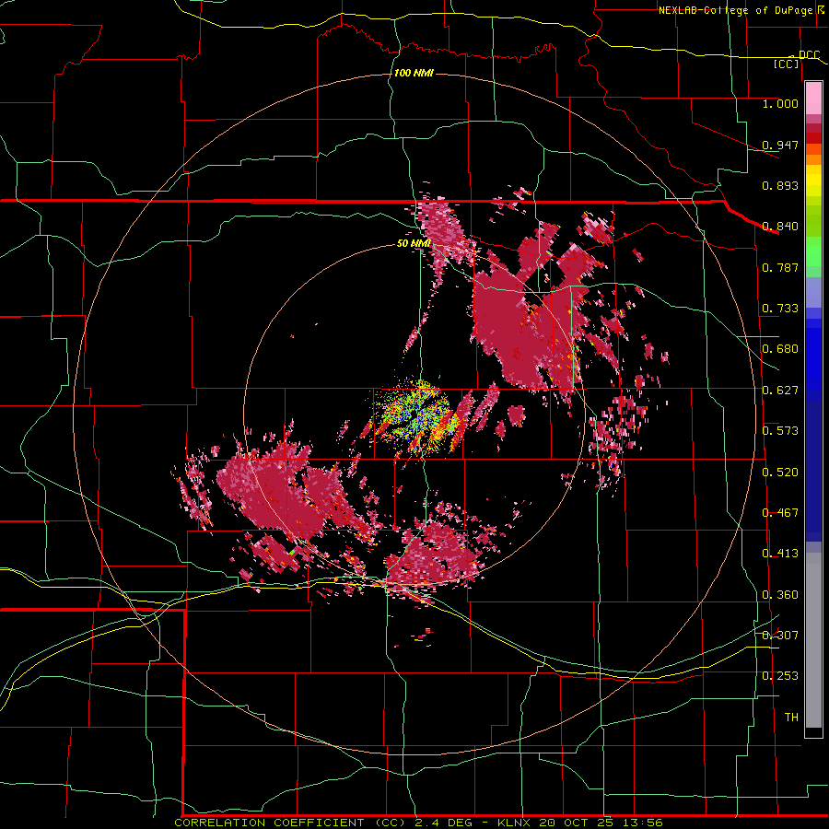
Task: Click the 0.467 value on the color scale
Action: tap(780, 513)
